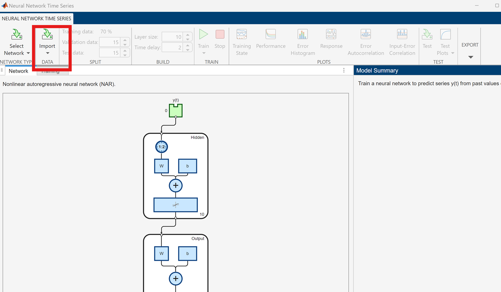Expand the Test Plots dropdown
This screenshot has height=292, width=501.
pos(453,53)
